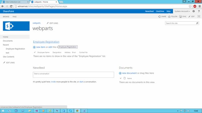The image size is (202, 113).
Task: Sort by Email column header
Action: click(74, 52)
